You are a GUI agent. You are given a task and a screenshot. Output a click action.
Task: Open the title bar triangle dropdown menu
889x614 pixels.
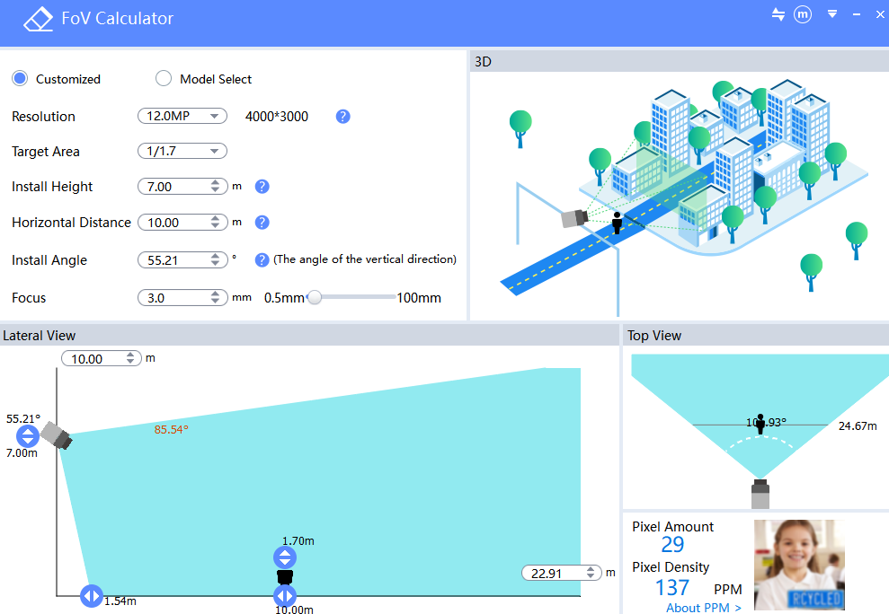coord(832,14)
